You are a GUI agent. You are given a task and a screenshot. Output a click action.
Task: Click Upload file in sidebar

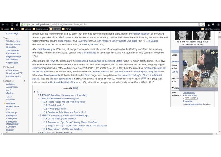[x=11, y=47]
